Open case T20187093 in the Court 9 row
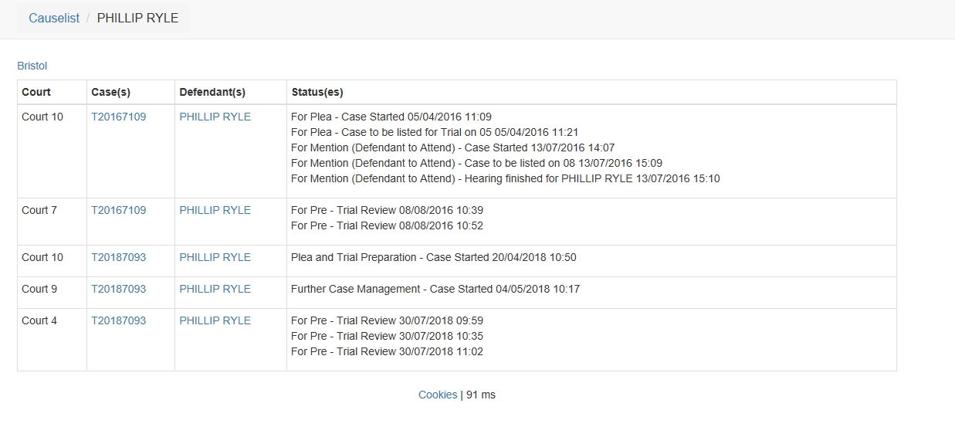 tap(119, 289)
